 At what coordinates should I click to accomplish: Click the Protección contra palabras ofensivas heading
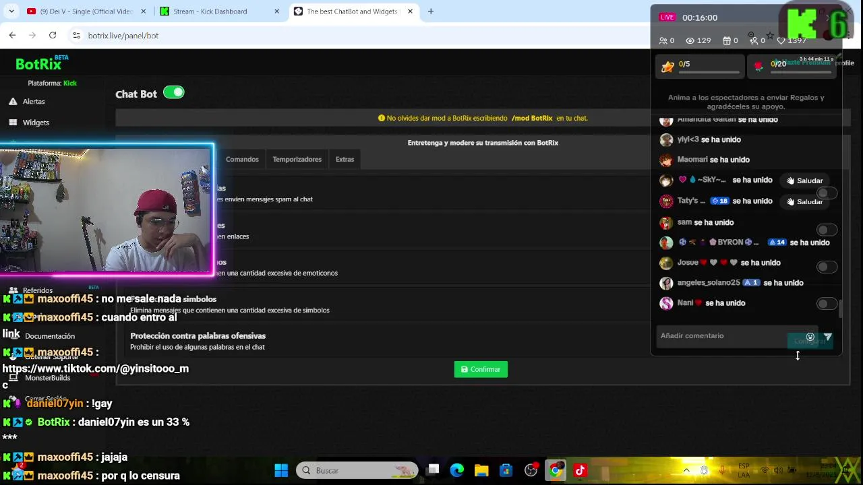198,335
